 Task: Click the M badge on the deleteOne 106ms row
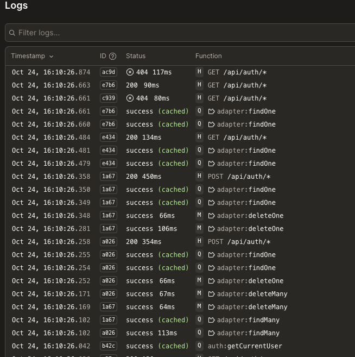pos(199,229)
